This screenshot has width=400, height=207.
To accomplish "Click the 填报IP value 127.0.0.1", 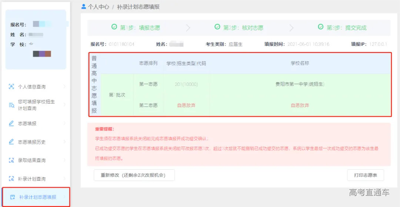I will (378, 44).
